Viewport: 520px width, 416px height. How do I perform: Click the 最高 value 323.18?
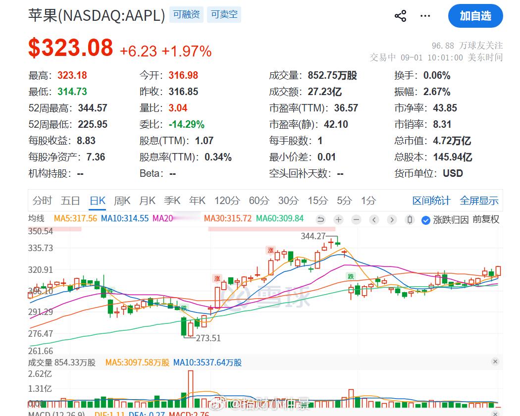tap(72, 75)
